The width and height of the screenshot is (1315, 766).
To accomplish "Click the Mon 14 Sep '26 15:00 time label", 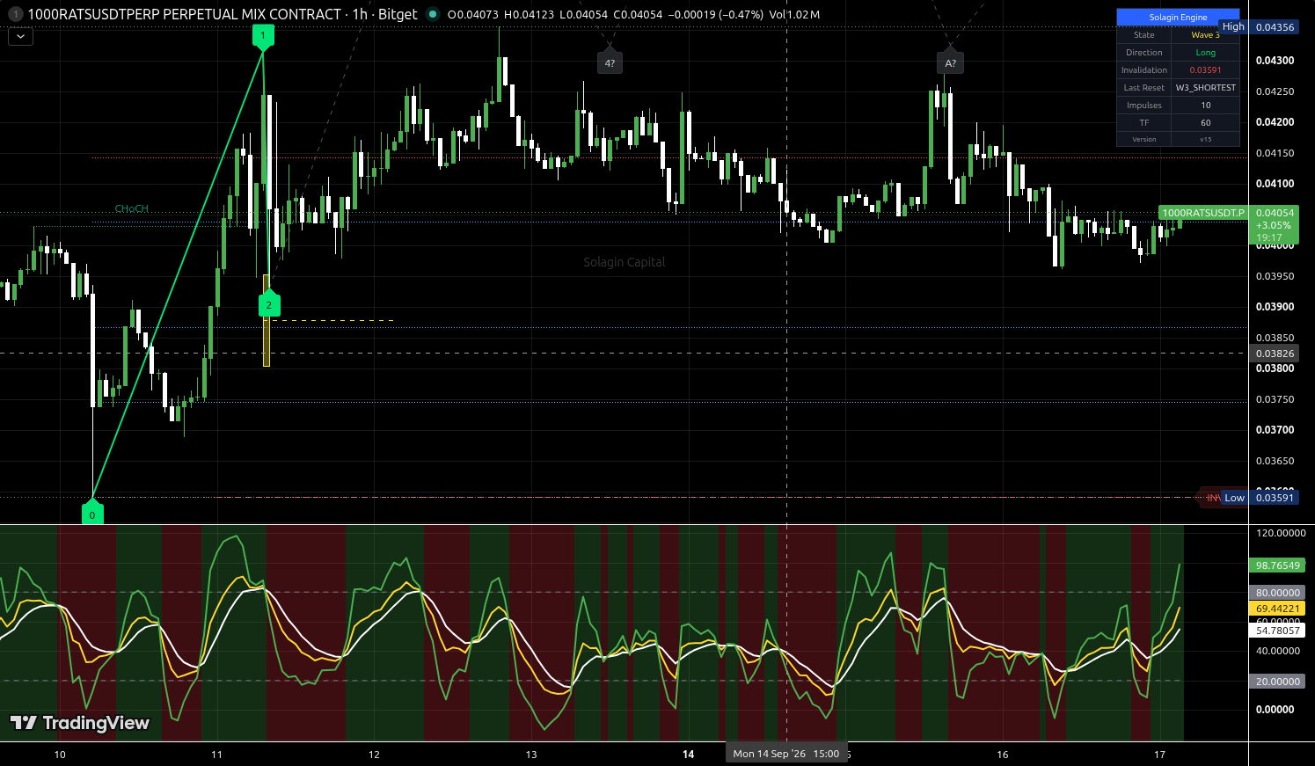I will 785,754.
